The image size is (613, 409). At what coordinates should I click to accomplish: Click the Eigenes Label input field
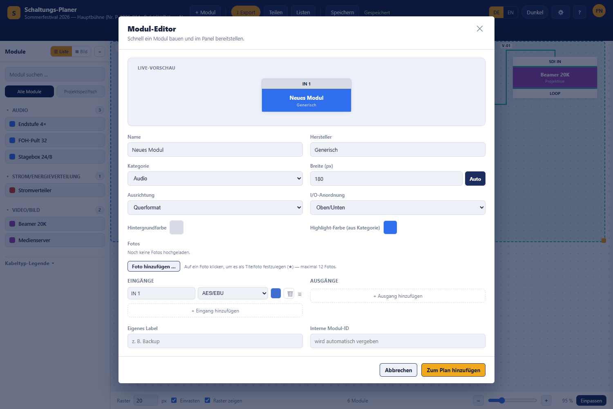215,341
